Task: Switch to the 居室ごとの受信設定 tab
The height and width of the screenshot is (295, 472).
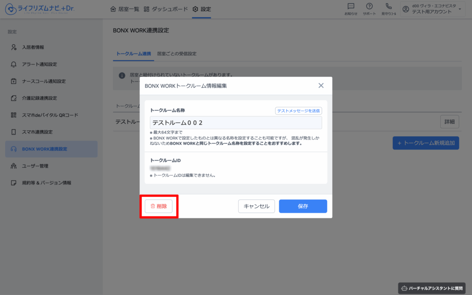Action: 177,54
